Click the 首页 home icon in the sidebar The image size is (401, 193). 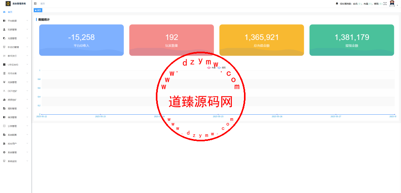[x=4, y=12]
